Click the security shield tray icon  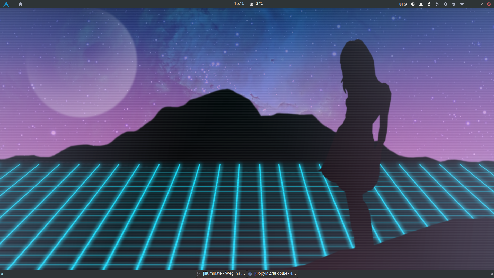click(x=454, y=4)
